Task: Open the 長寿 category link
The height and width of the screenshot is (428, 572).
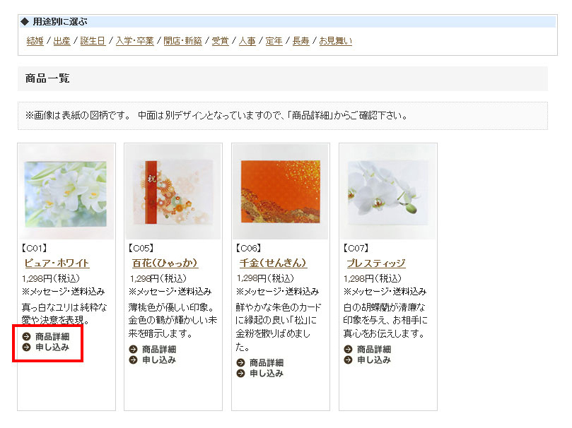Action: tap(300, 41)
